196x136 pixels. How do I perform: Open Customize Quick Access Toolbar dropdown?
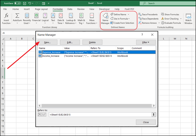click(x=49, y=3)
